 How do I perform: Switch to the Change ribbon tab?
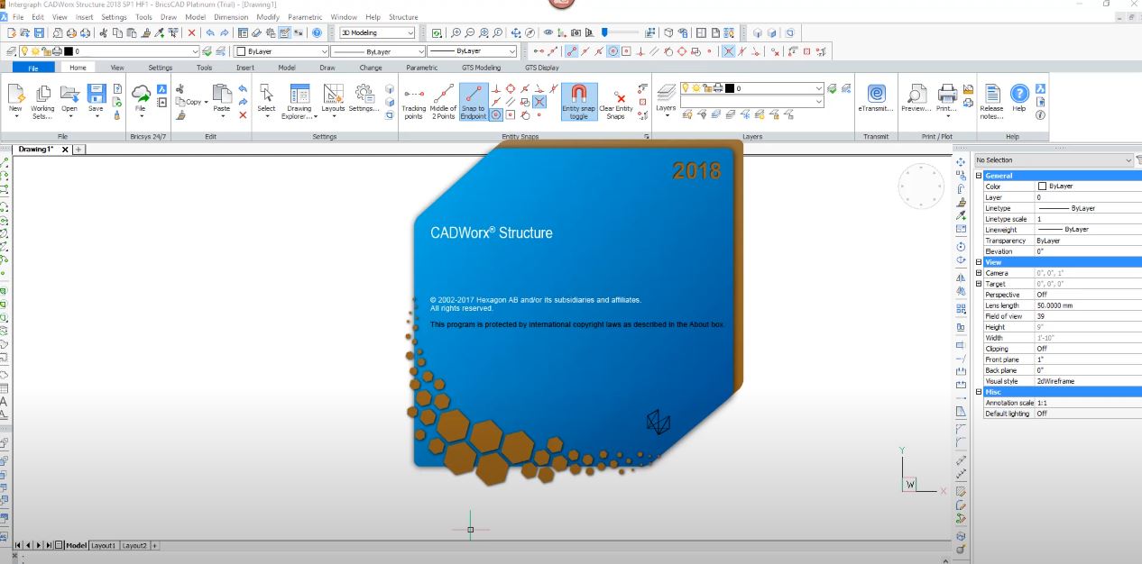(371, 68)
